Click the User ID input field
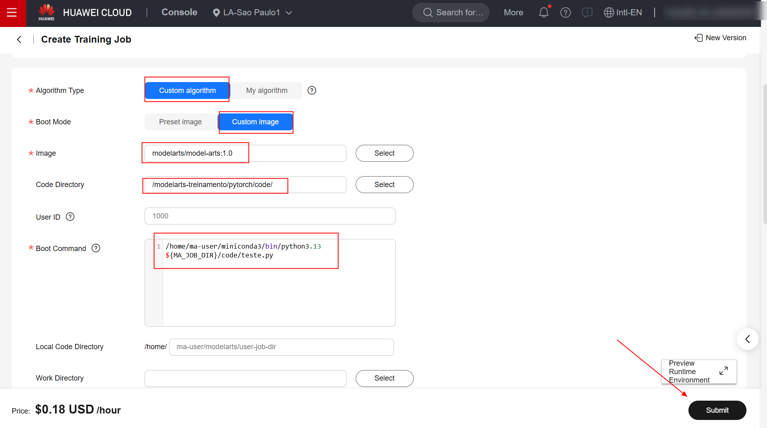 [x=269, y=216]
